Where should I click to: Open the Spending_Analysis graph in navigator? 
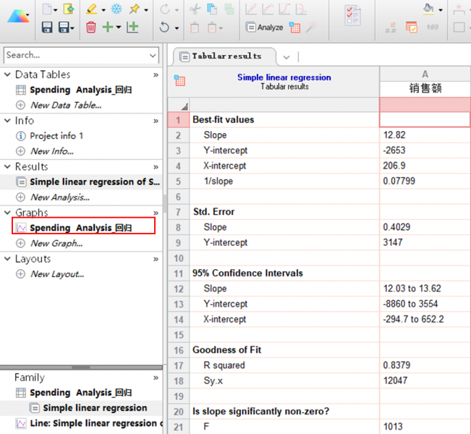80,228
